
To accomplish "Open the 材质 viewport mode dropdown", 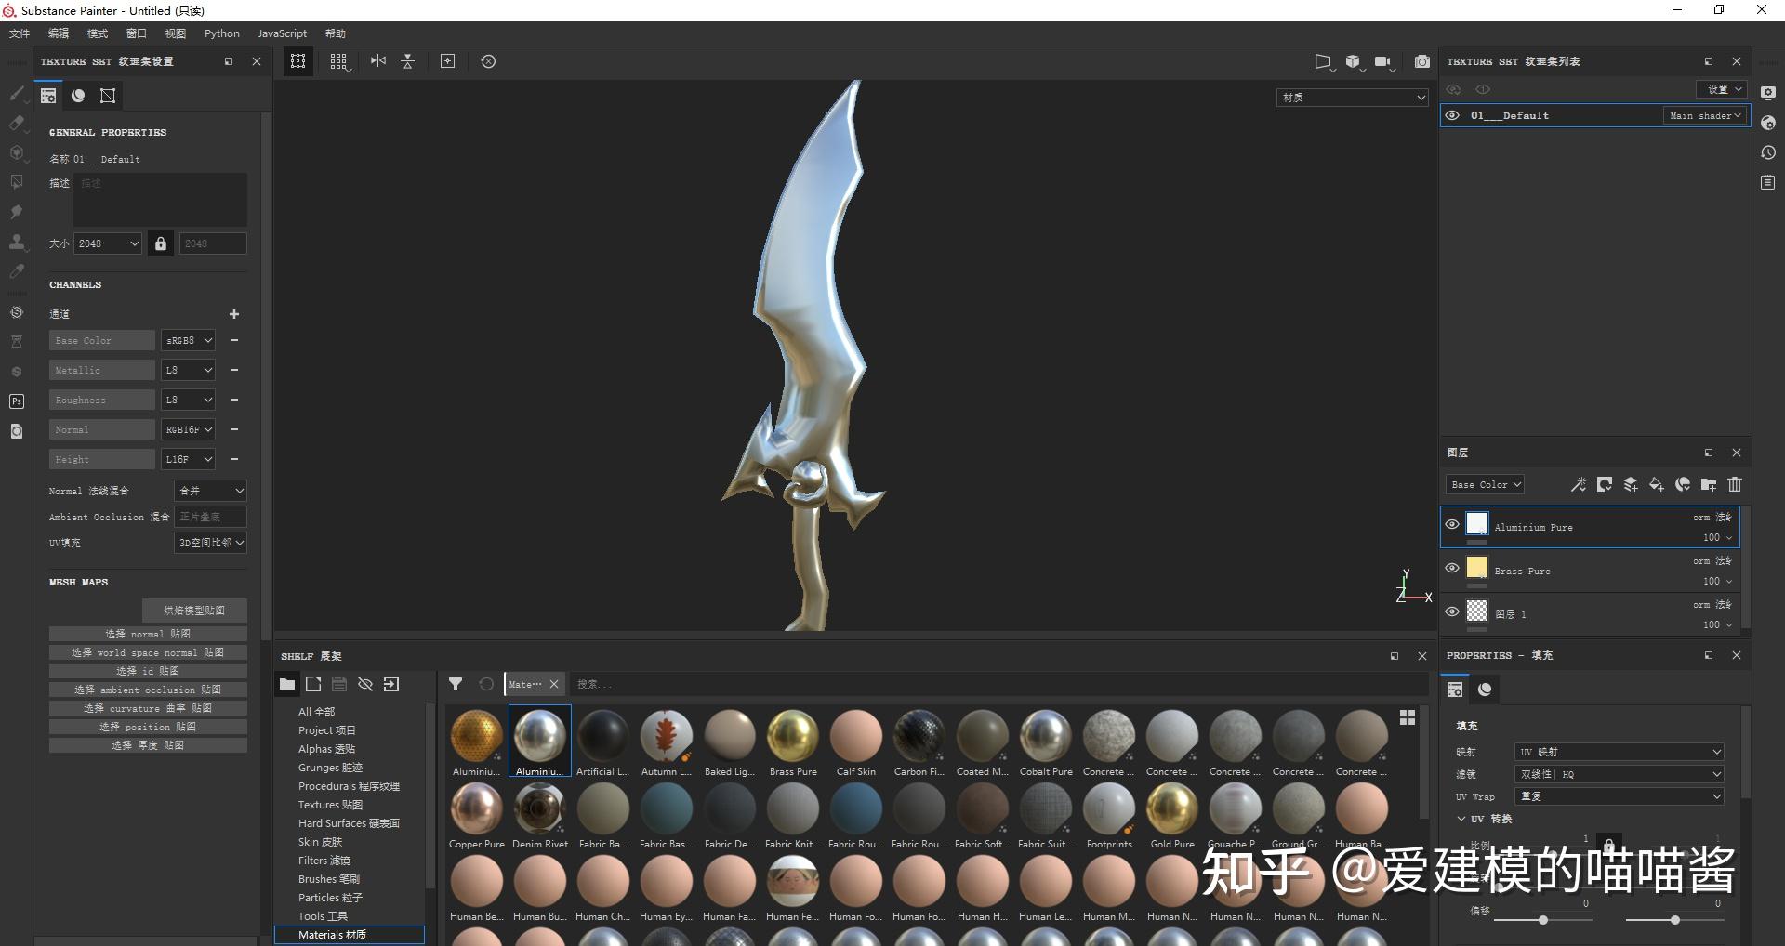I will [1352, 97].
